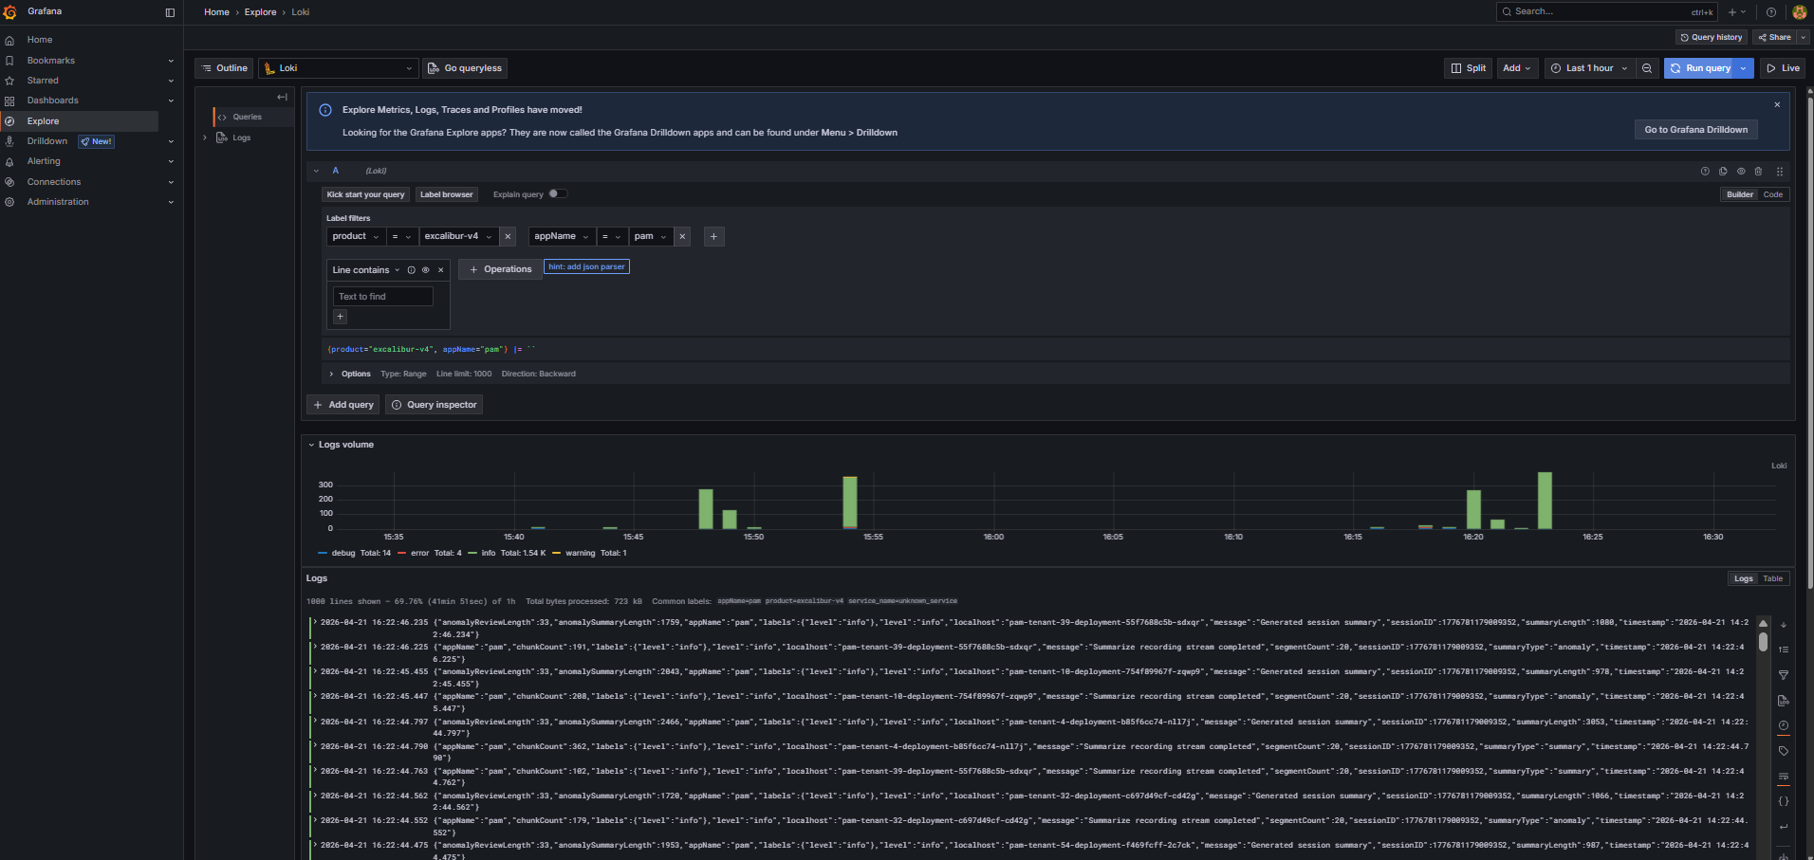Viewport: 1814px width, 860px height.
Task: Toggle Explain query switch
Action: pyautogui.click(x=559, y=193)
